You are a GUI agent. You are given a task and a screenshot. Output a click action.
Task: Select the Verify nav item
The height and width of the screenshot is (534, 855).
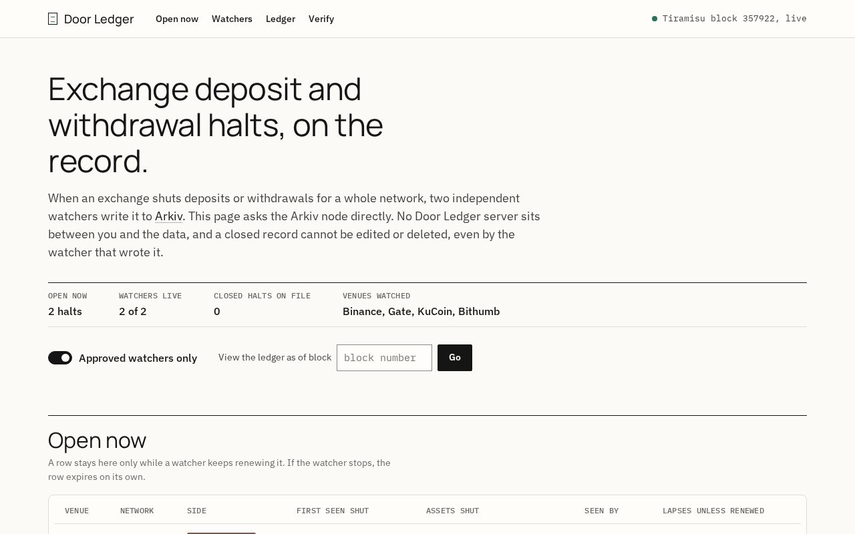click(321, 19)
